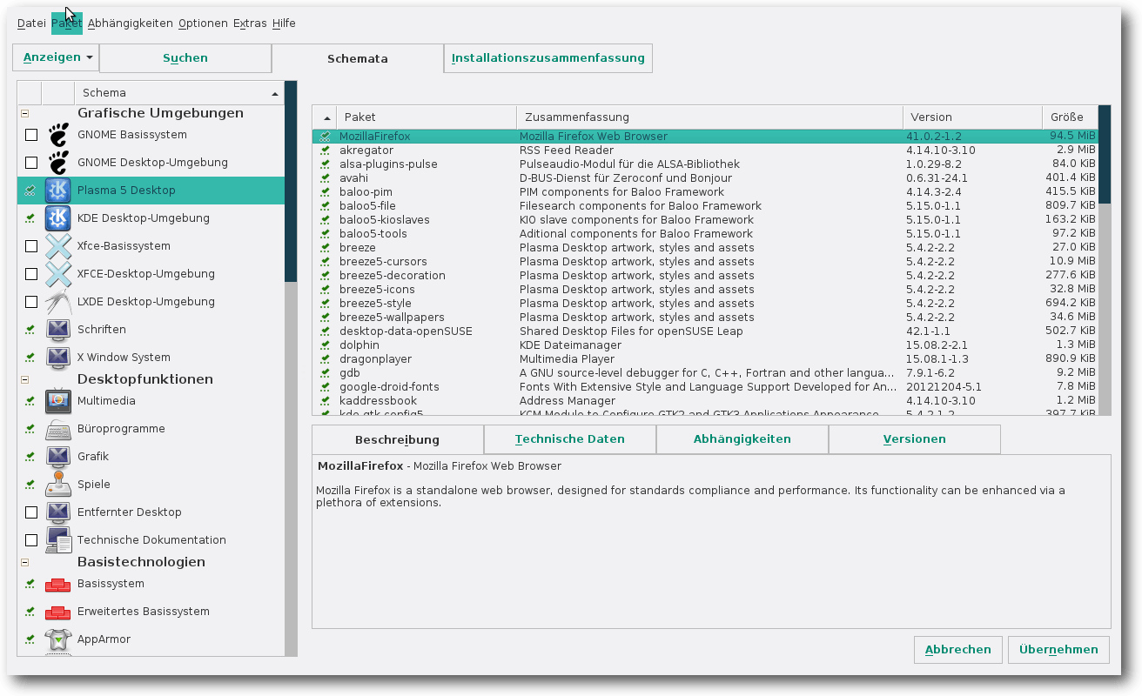Viewport: 1142px width, 696px height.
Task: Click the Technische Dokumentation icon
Action: (x=58, y=540)
